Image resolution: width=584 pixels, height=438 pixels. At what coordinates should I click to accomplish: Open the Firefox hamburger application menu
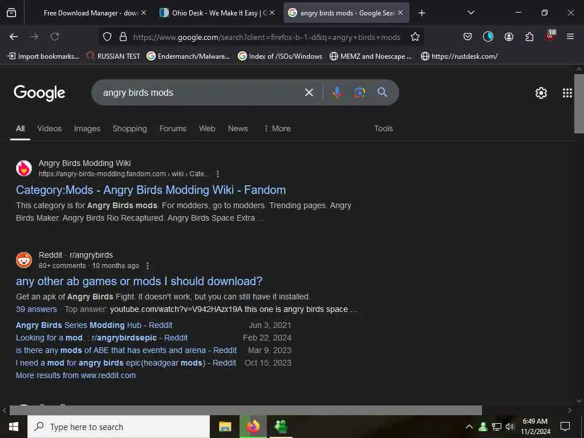[570, 36]
